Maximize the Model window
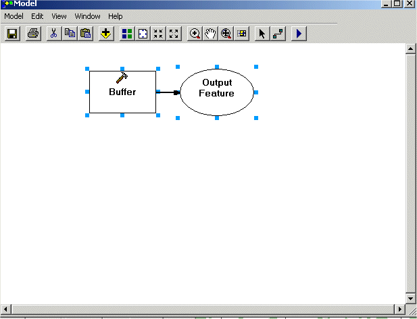 397,4
